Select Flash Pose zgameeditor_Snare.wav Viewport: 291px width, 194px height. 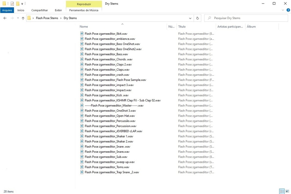(107, 152)
